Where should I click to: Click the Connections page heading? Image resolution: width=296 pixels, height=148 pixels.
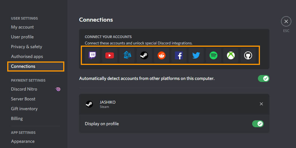click(96, 20)
